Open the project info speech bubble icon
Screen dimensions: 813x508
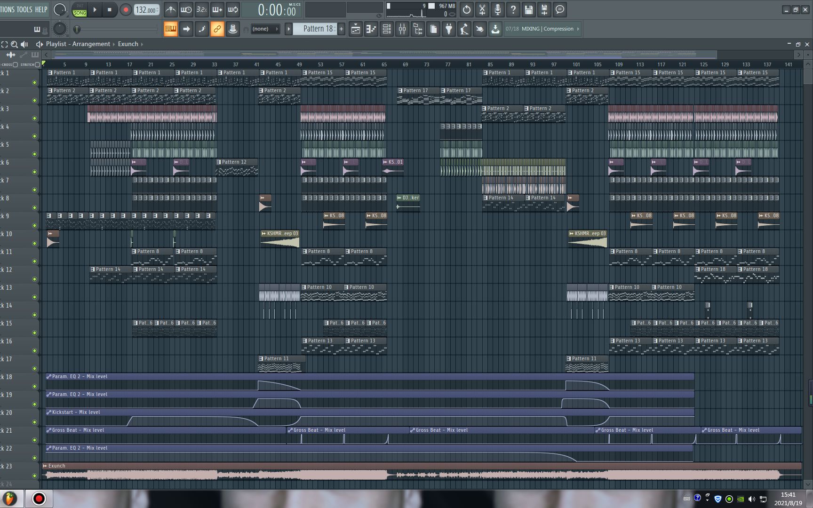(x=559, y=9)
